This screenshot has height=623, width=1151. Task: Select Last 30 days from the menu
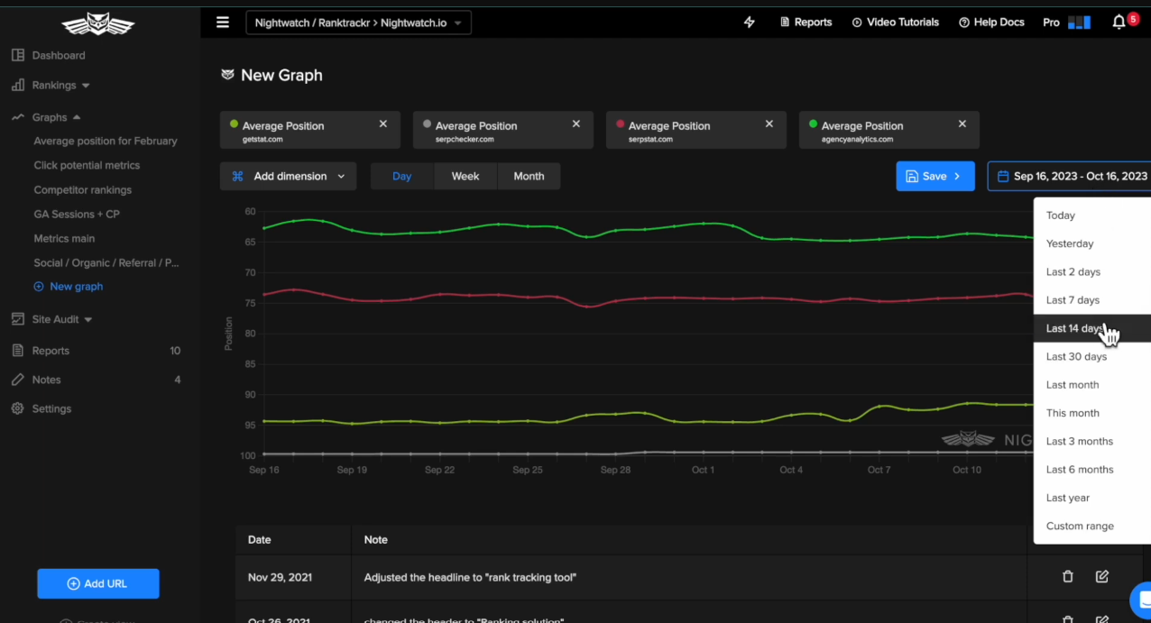coord(1076,356)
